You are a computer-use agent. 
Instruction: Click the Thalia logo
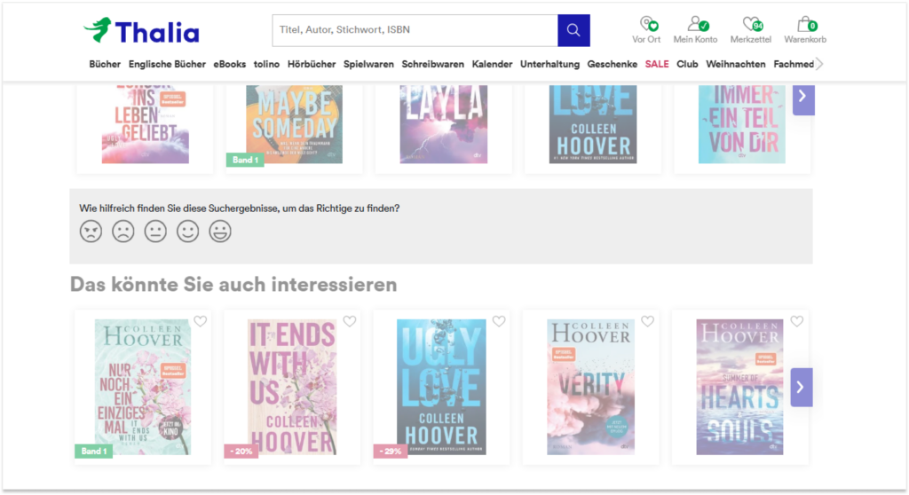pyautogui.click(x=141, y=31)
